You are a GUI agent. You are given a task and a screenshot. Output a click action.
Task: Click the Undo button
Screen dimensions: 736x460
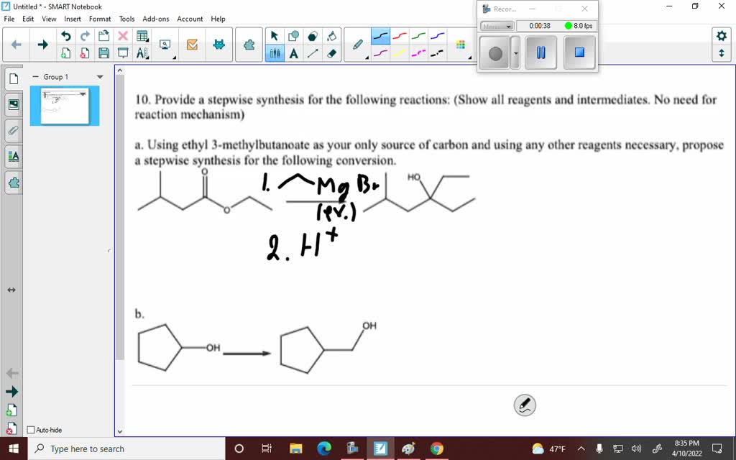click(66, 36)
